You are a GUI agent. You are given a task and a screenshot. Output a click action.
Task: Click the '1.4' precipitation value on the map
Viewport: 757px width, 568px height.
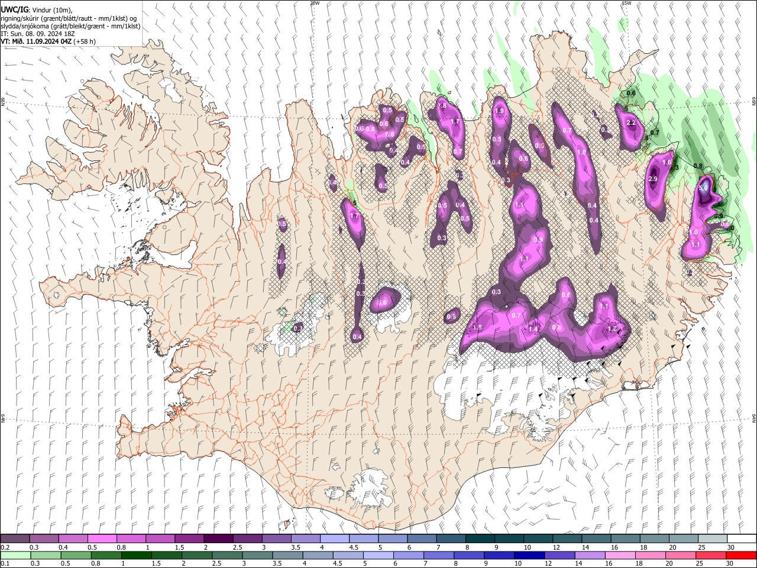coord(532,329)
